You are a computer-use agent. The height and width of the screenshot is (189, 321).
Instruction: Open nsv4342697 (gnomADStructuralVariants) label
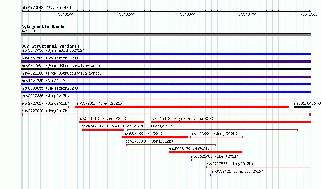62,66
